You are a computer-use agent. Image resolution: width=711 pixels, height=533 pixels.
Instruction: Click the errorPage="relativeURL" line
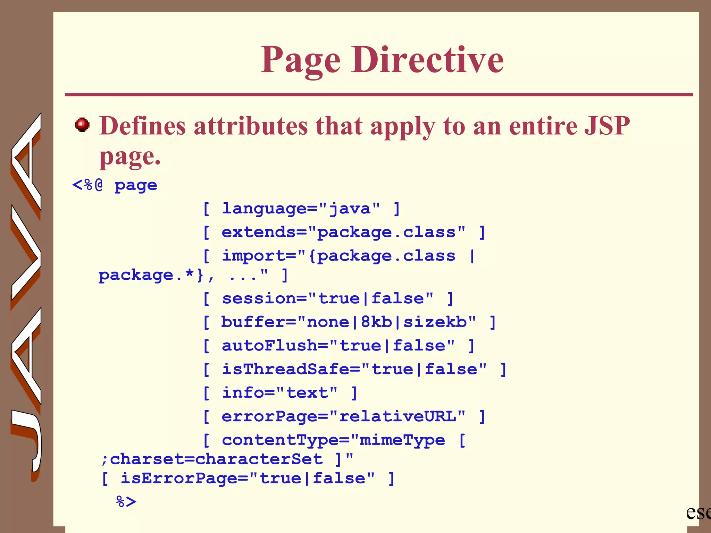click(x=344, y=417)
